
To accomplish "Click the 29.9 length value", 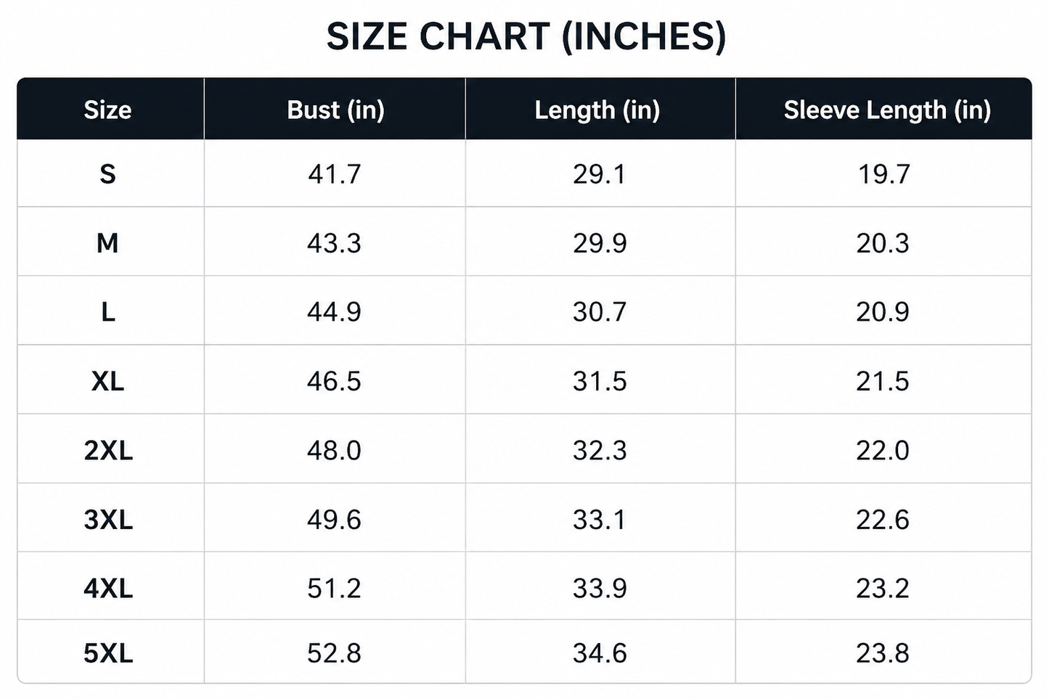I will [x=600, y=243].
